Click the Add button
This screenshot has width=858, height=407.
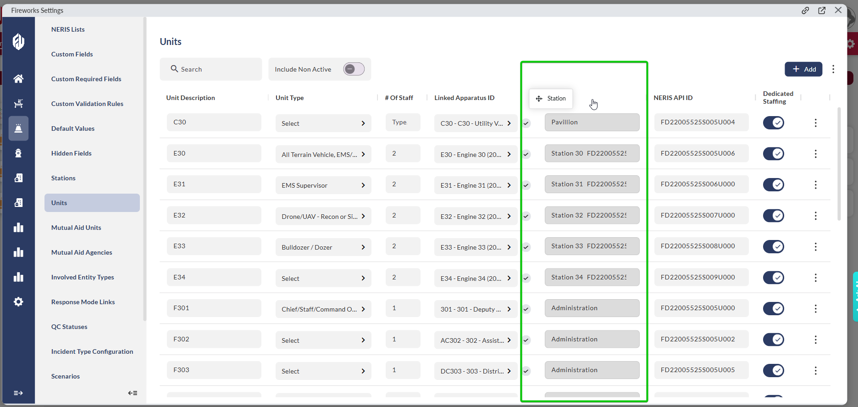[803, 69]
